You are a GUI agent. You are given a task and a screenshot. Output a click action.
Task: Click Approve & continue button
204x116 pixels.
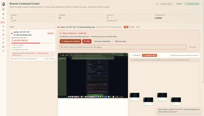70,41
